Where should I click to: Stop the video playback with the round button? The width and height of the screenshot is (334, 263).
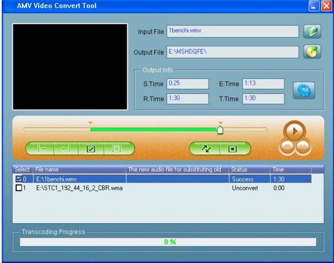(287, 146)
